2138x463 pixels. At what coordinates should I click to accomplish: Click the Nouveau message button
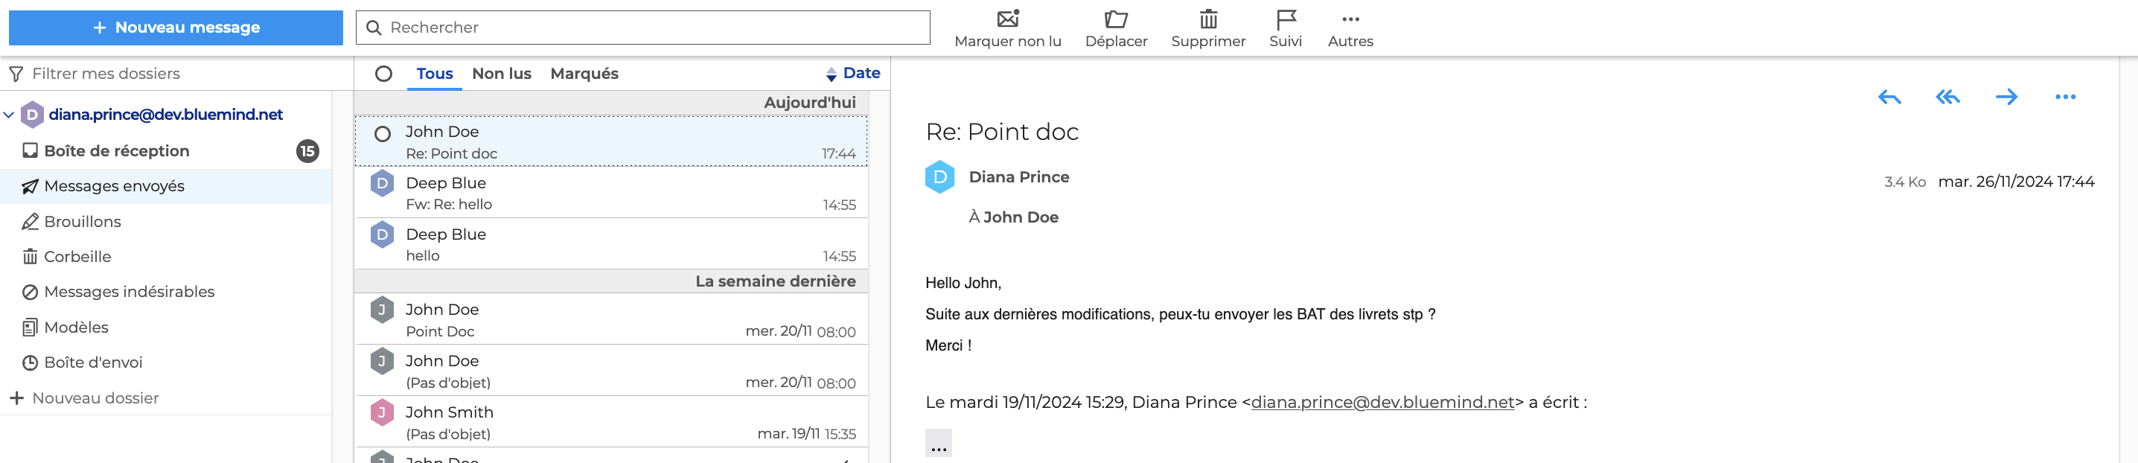click(x=176, y=28)
